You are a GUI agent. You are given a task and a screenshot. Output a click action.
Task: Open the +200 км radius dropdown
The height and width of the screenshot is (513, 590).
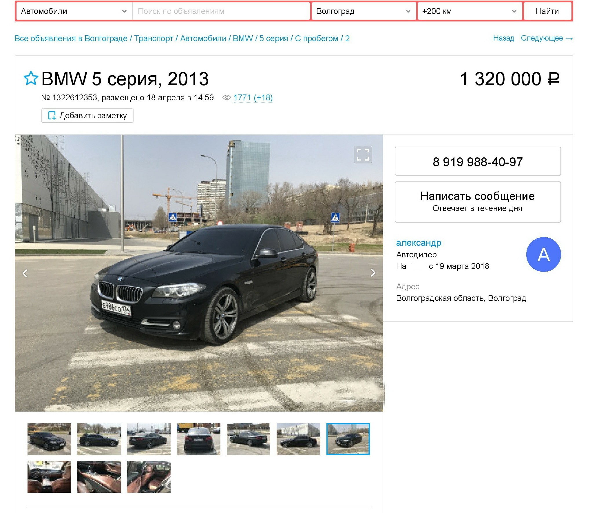[469, 11]
